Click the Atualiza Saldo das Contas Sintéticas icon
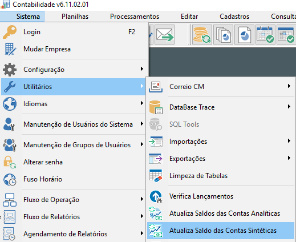 pyautogui.click(x=156, y=231)
